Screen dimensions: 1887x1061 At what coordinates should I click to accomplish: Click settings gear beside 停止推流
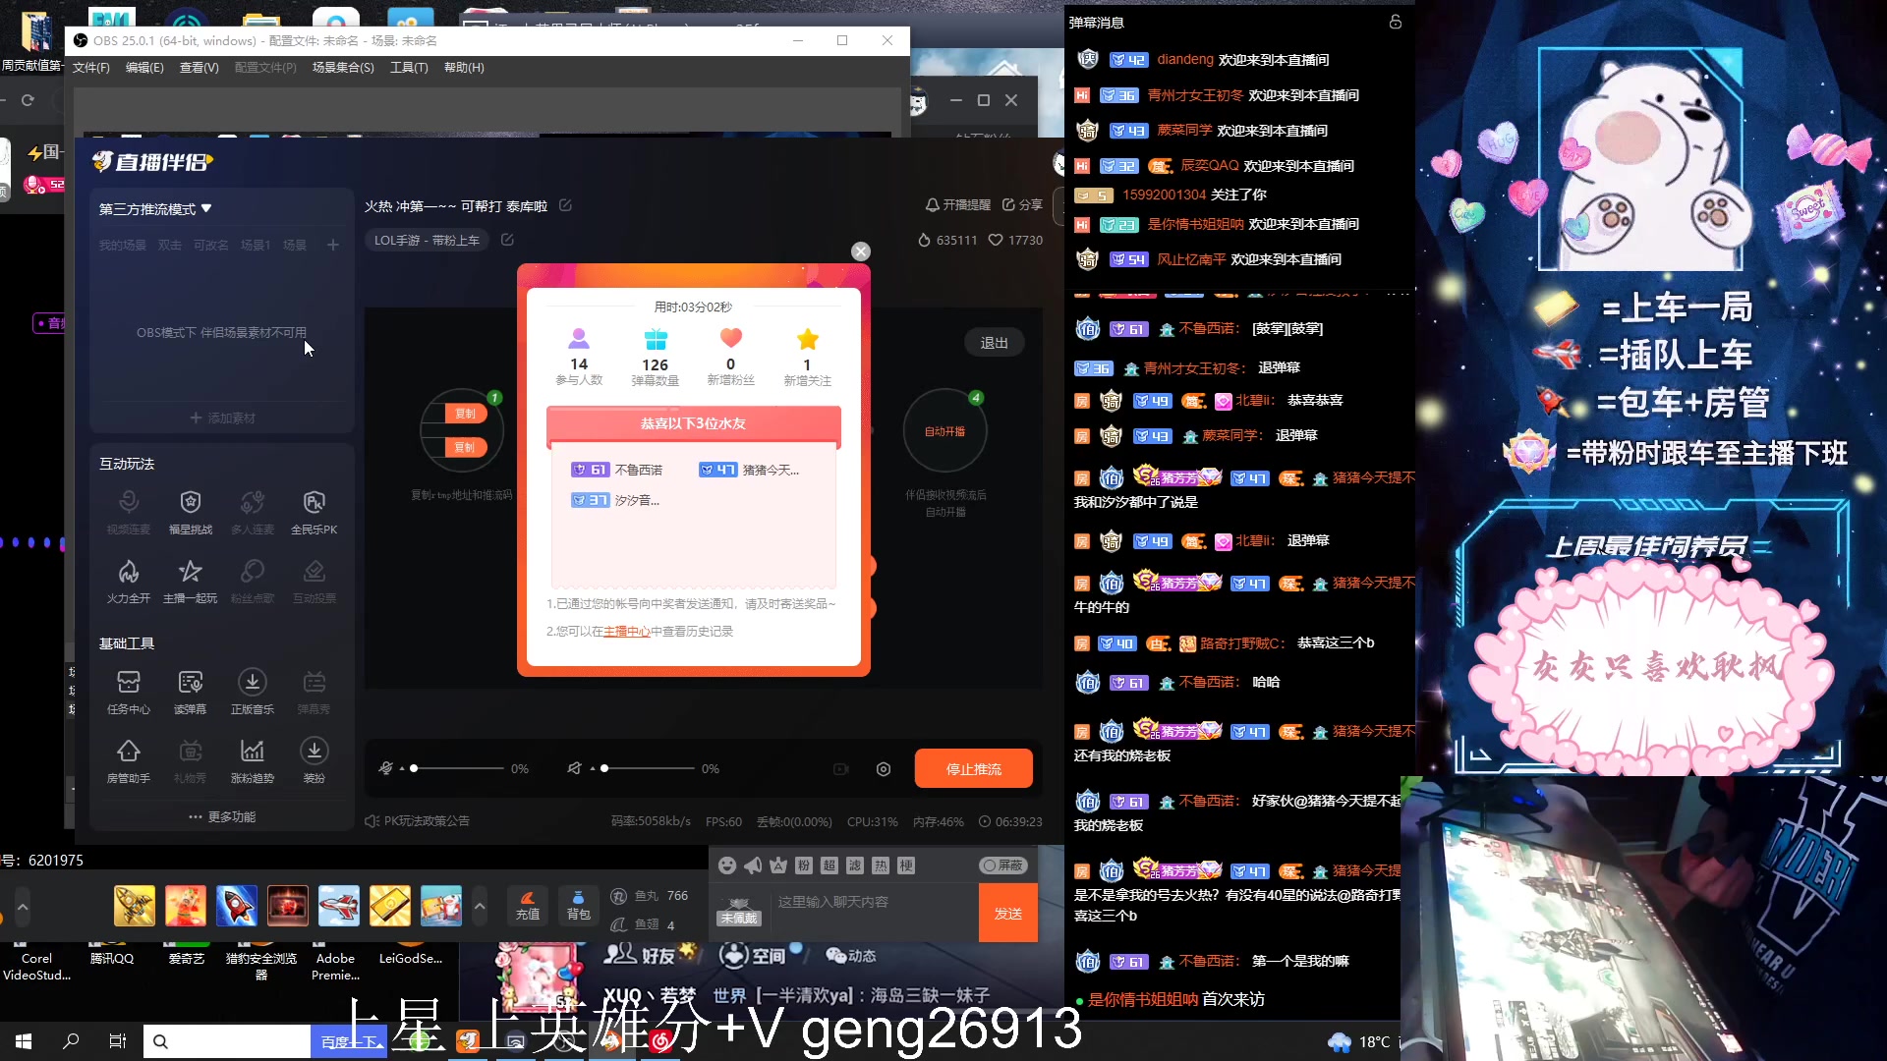click(x=884, y=769)
